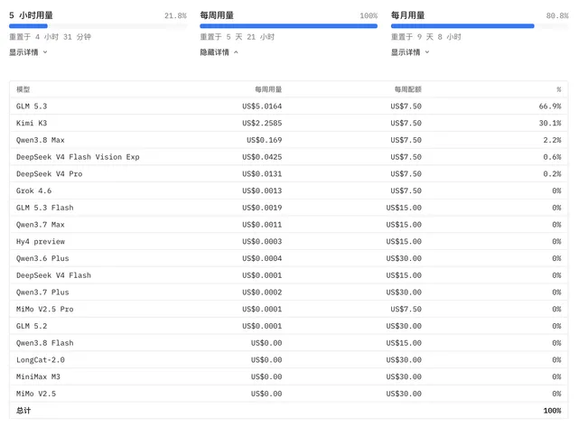Image resolution: width=578 pixels, height=427 pixels.
Task: Select the GLM 5.2 model name
Action: (32, 326)
